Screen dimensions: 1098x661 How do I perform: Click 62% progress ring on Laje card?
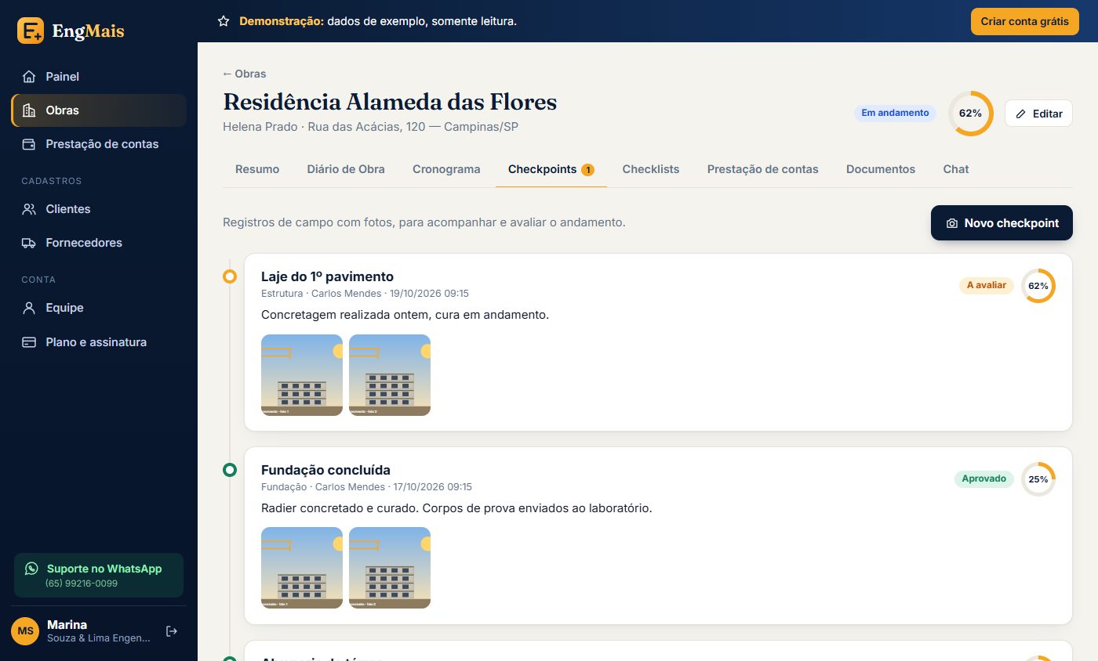tap(1038, 286)
